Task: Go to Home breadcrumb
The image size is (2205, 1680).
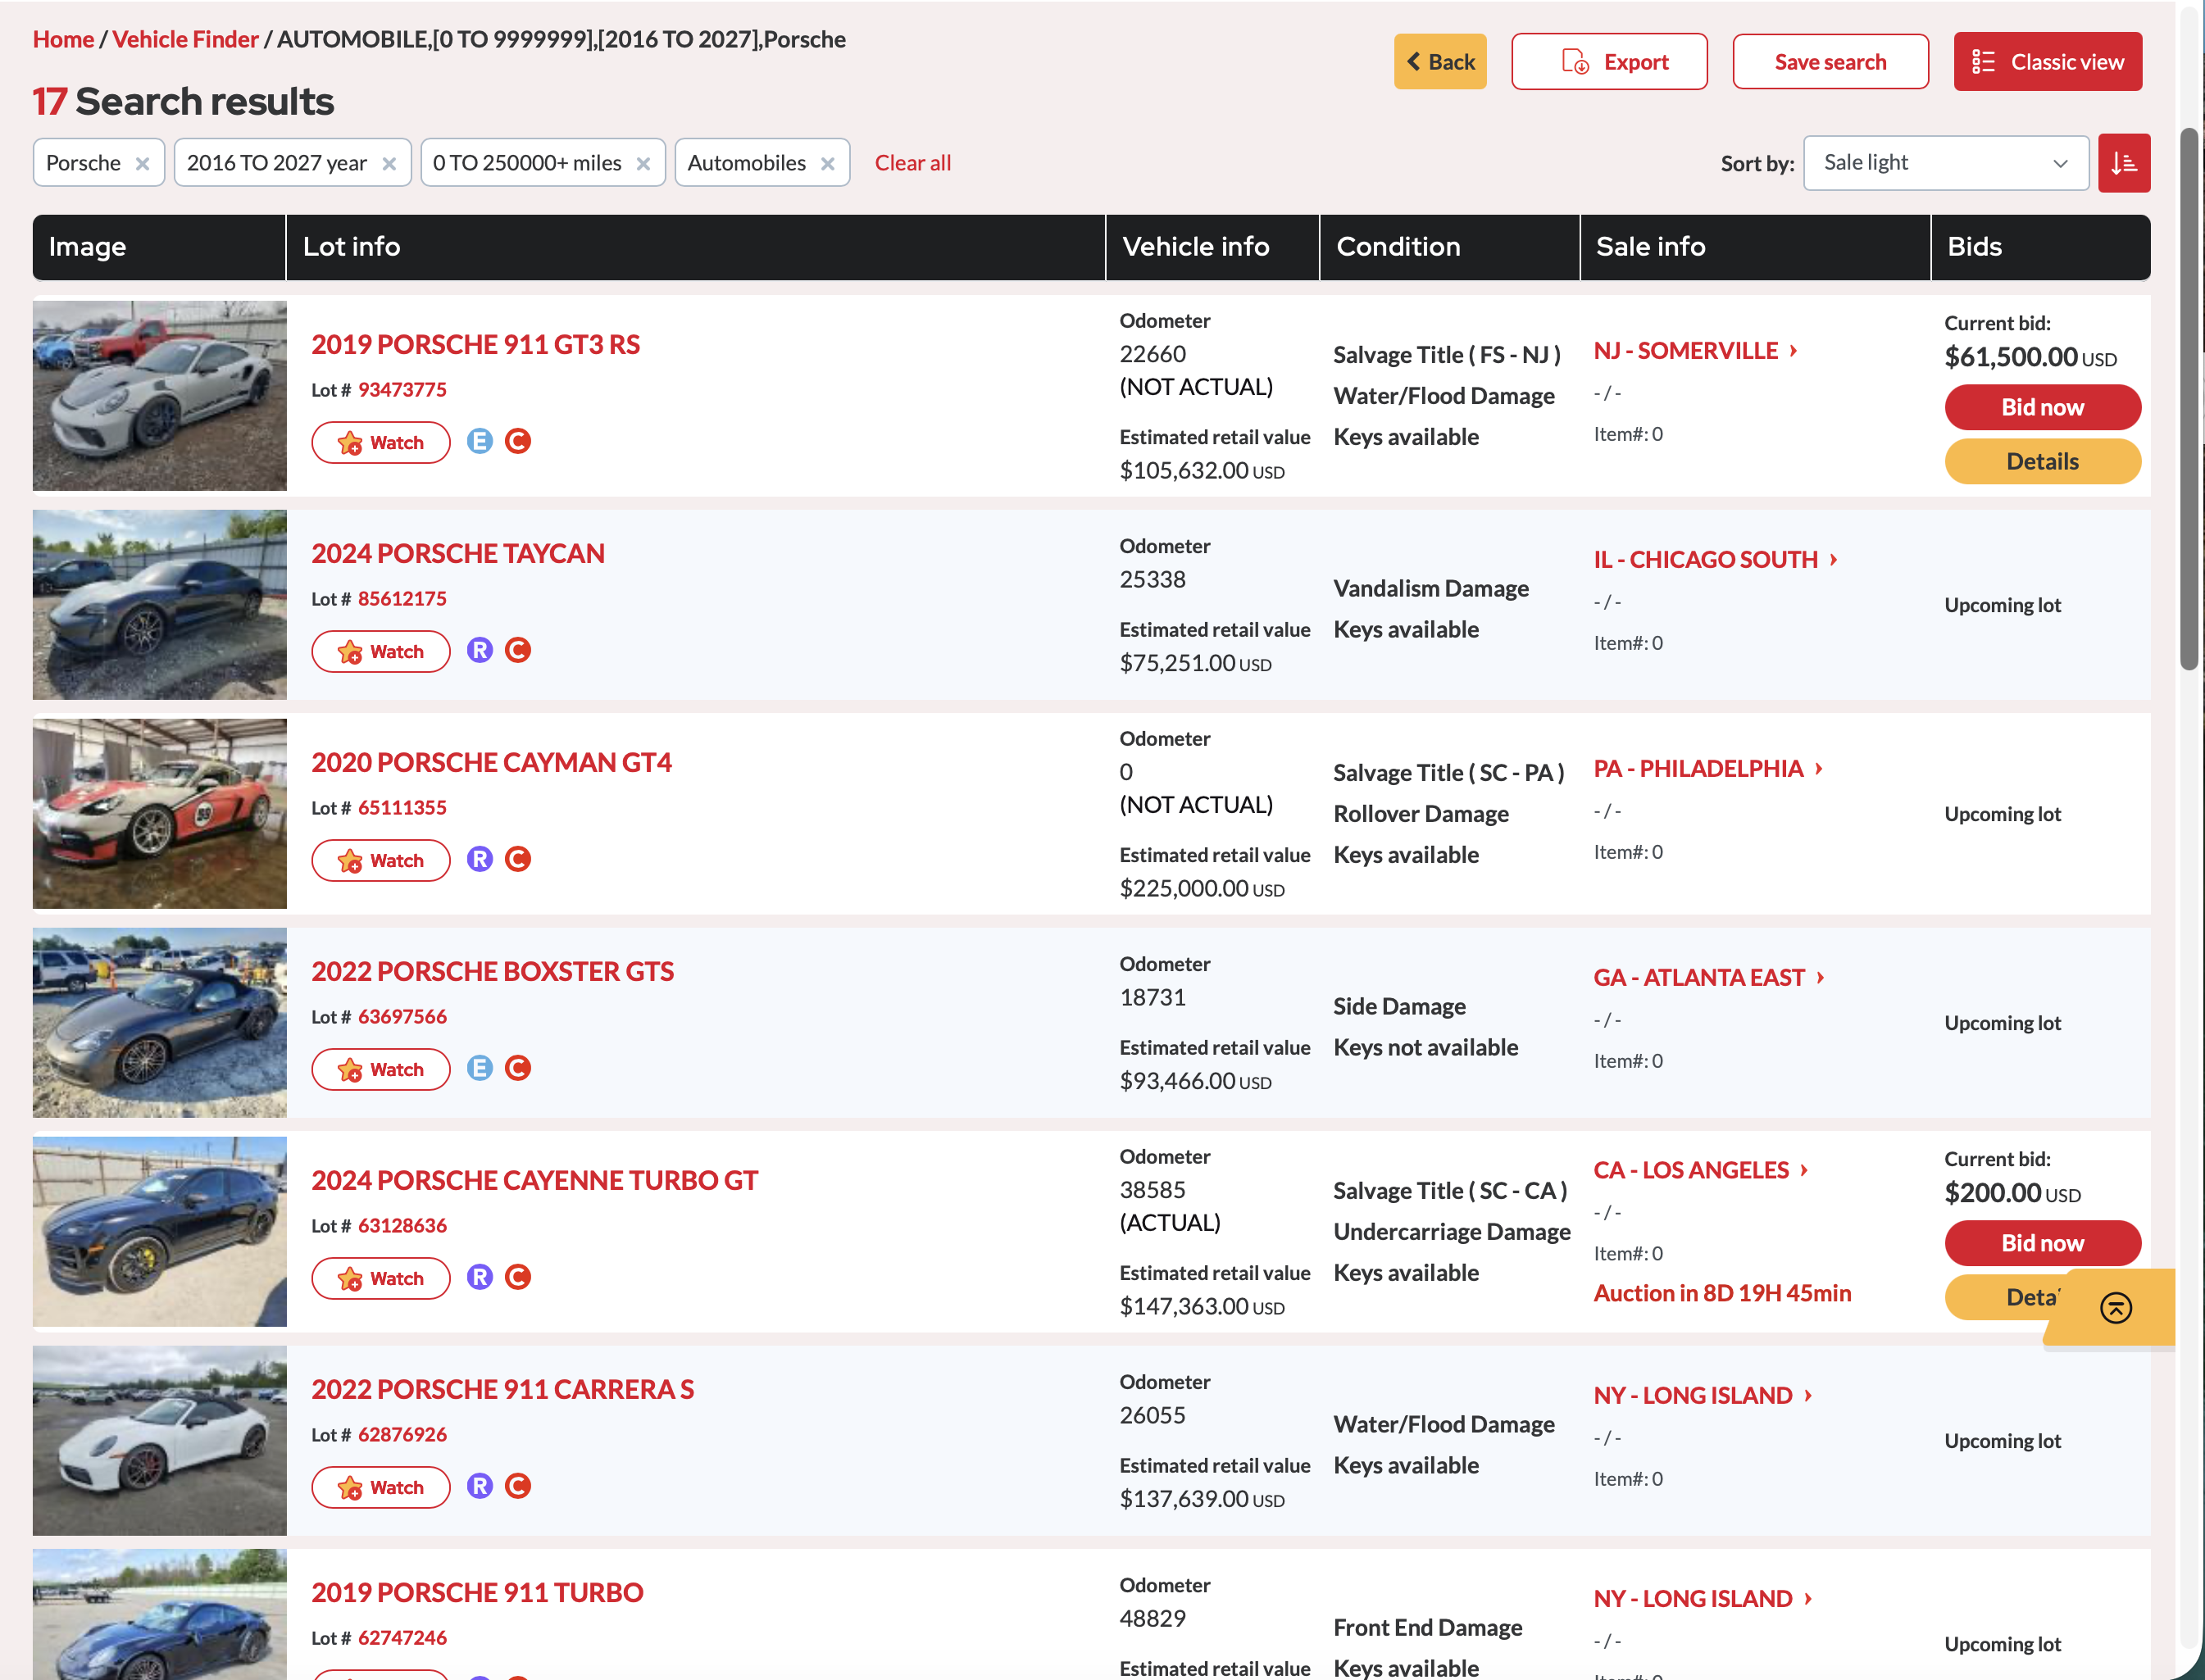Action: (63, 39)
